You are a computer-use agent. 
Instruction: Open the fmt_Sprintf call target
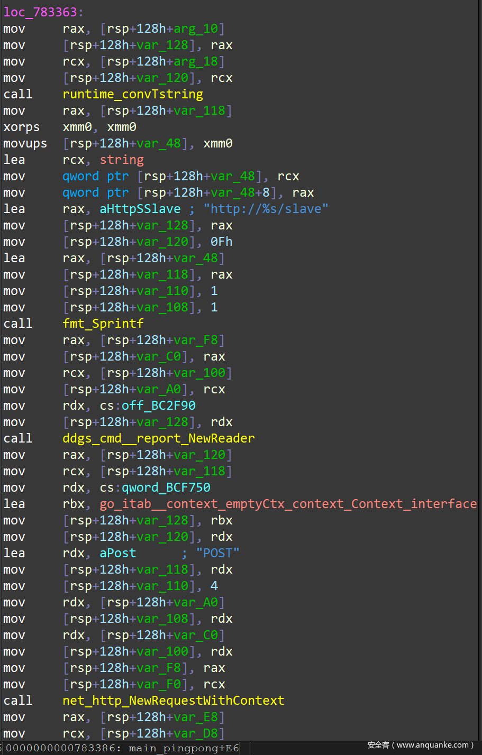point(103,324)
